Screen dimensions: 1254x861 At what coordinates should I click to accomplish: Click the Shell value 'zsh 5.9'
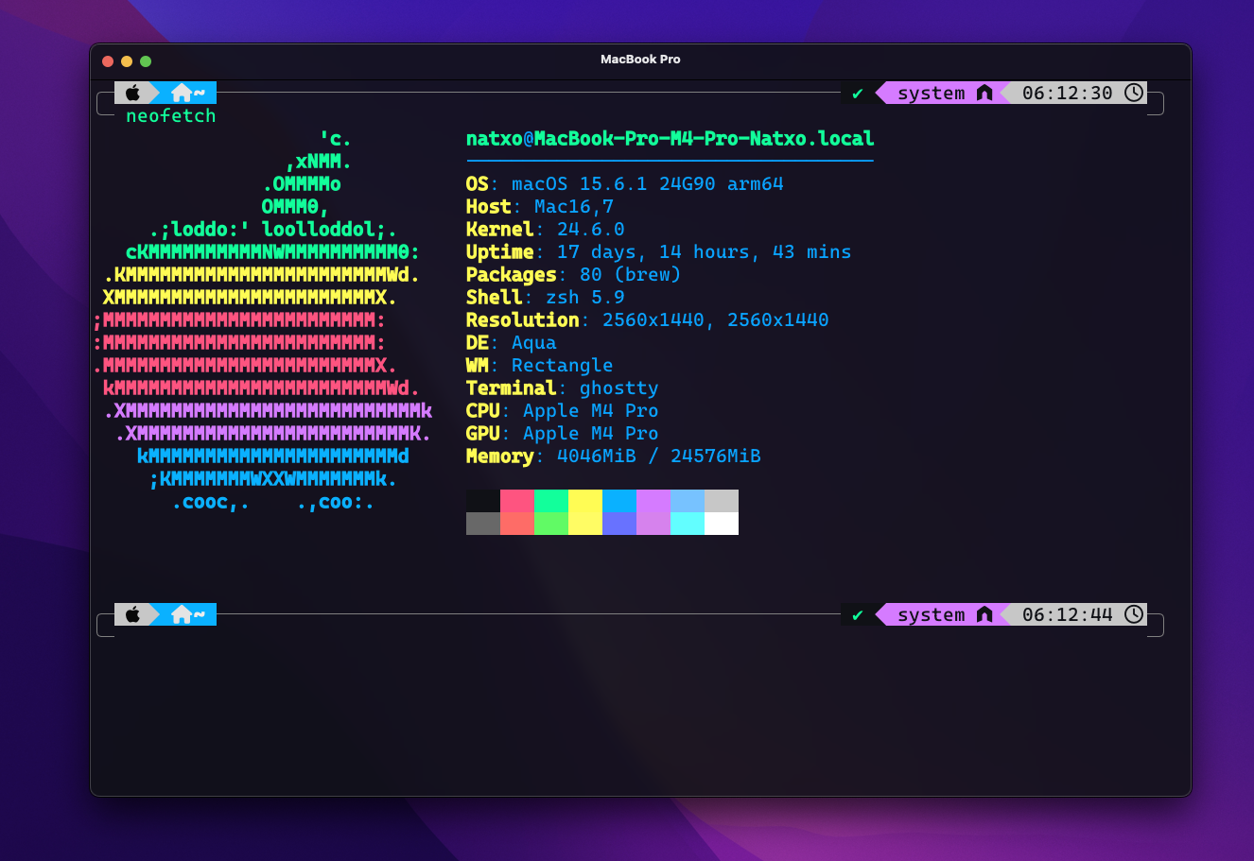(585, 298)
